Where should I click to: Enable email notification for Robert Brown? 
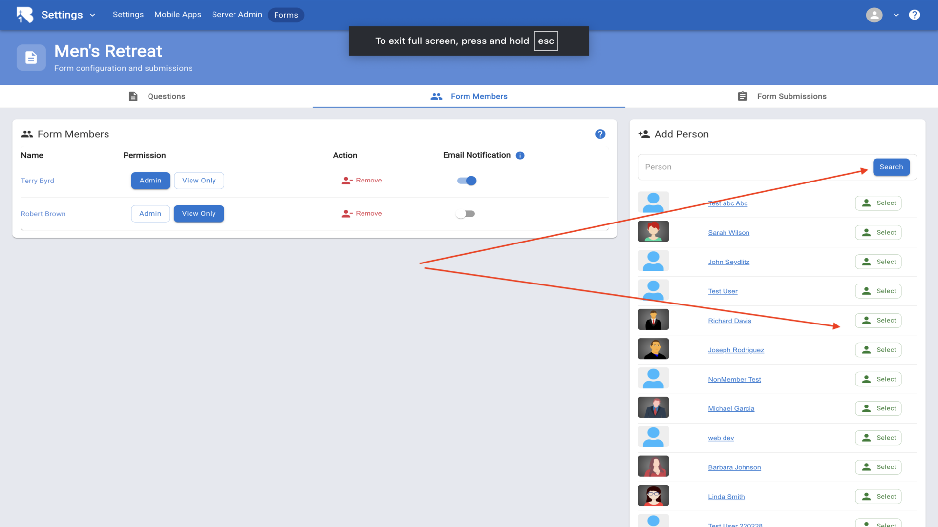pyautogui.click(x=466, y=214)
